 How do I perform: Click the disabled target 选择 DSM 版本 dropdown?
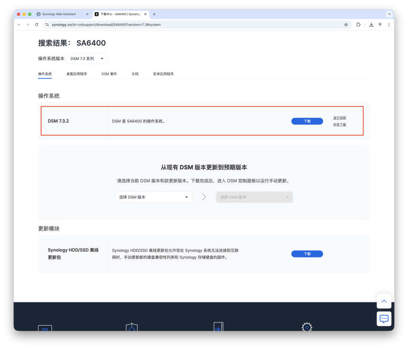tap(254, 197)
